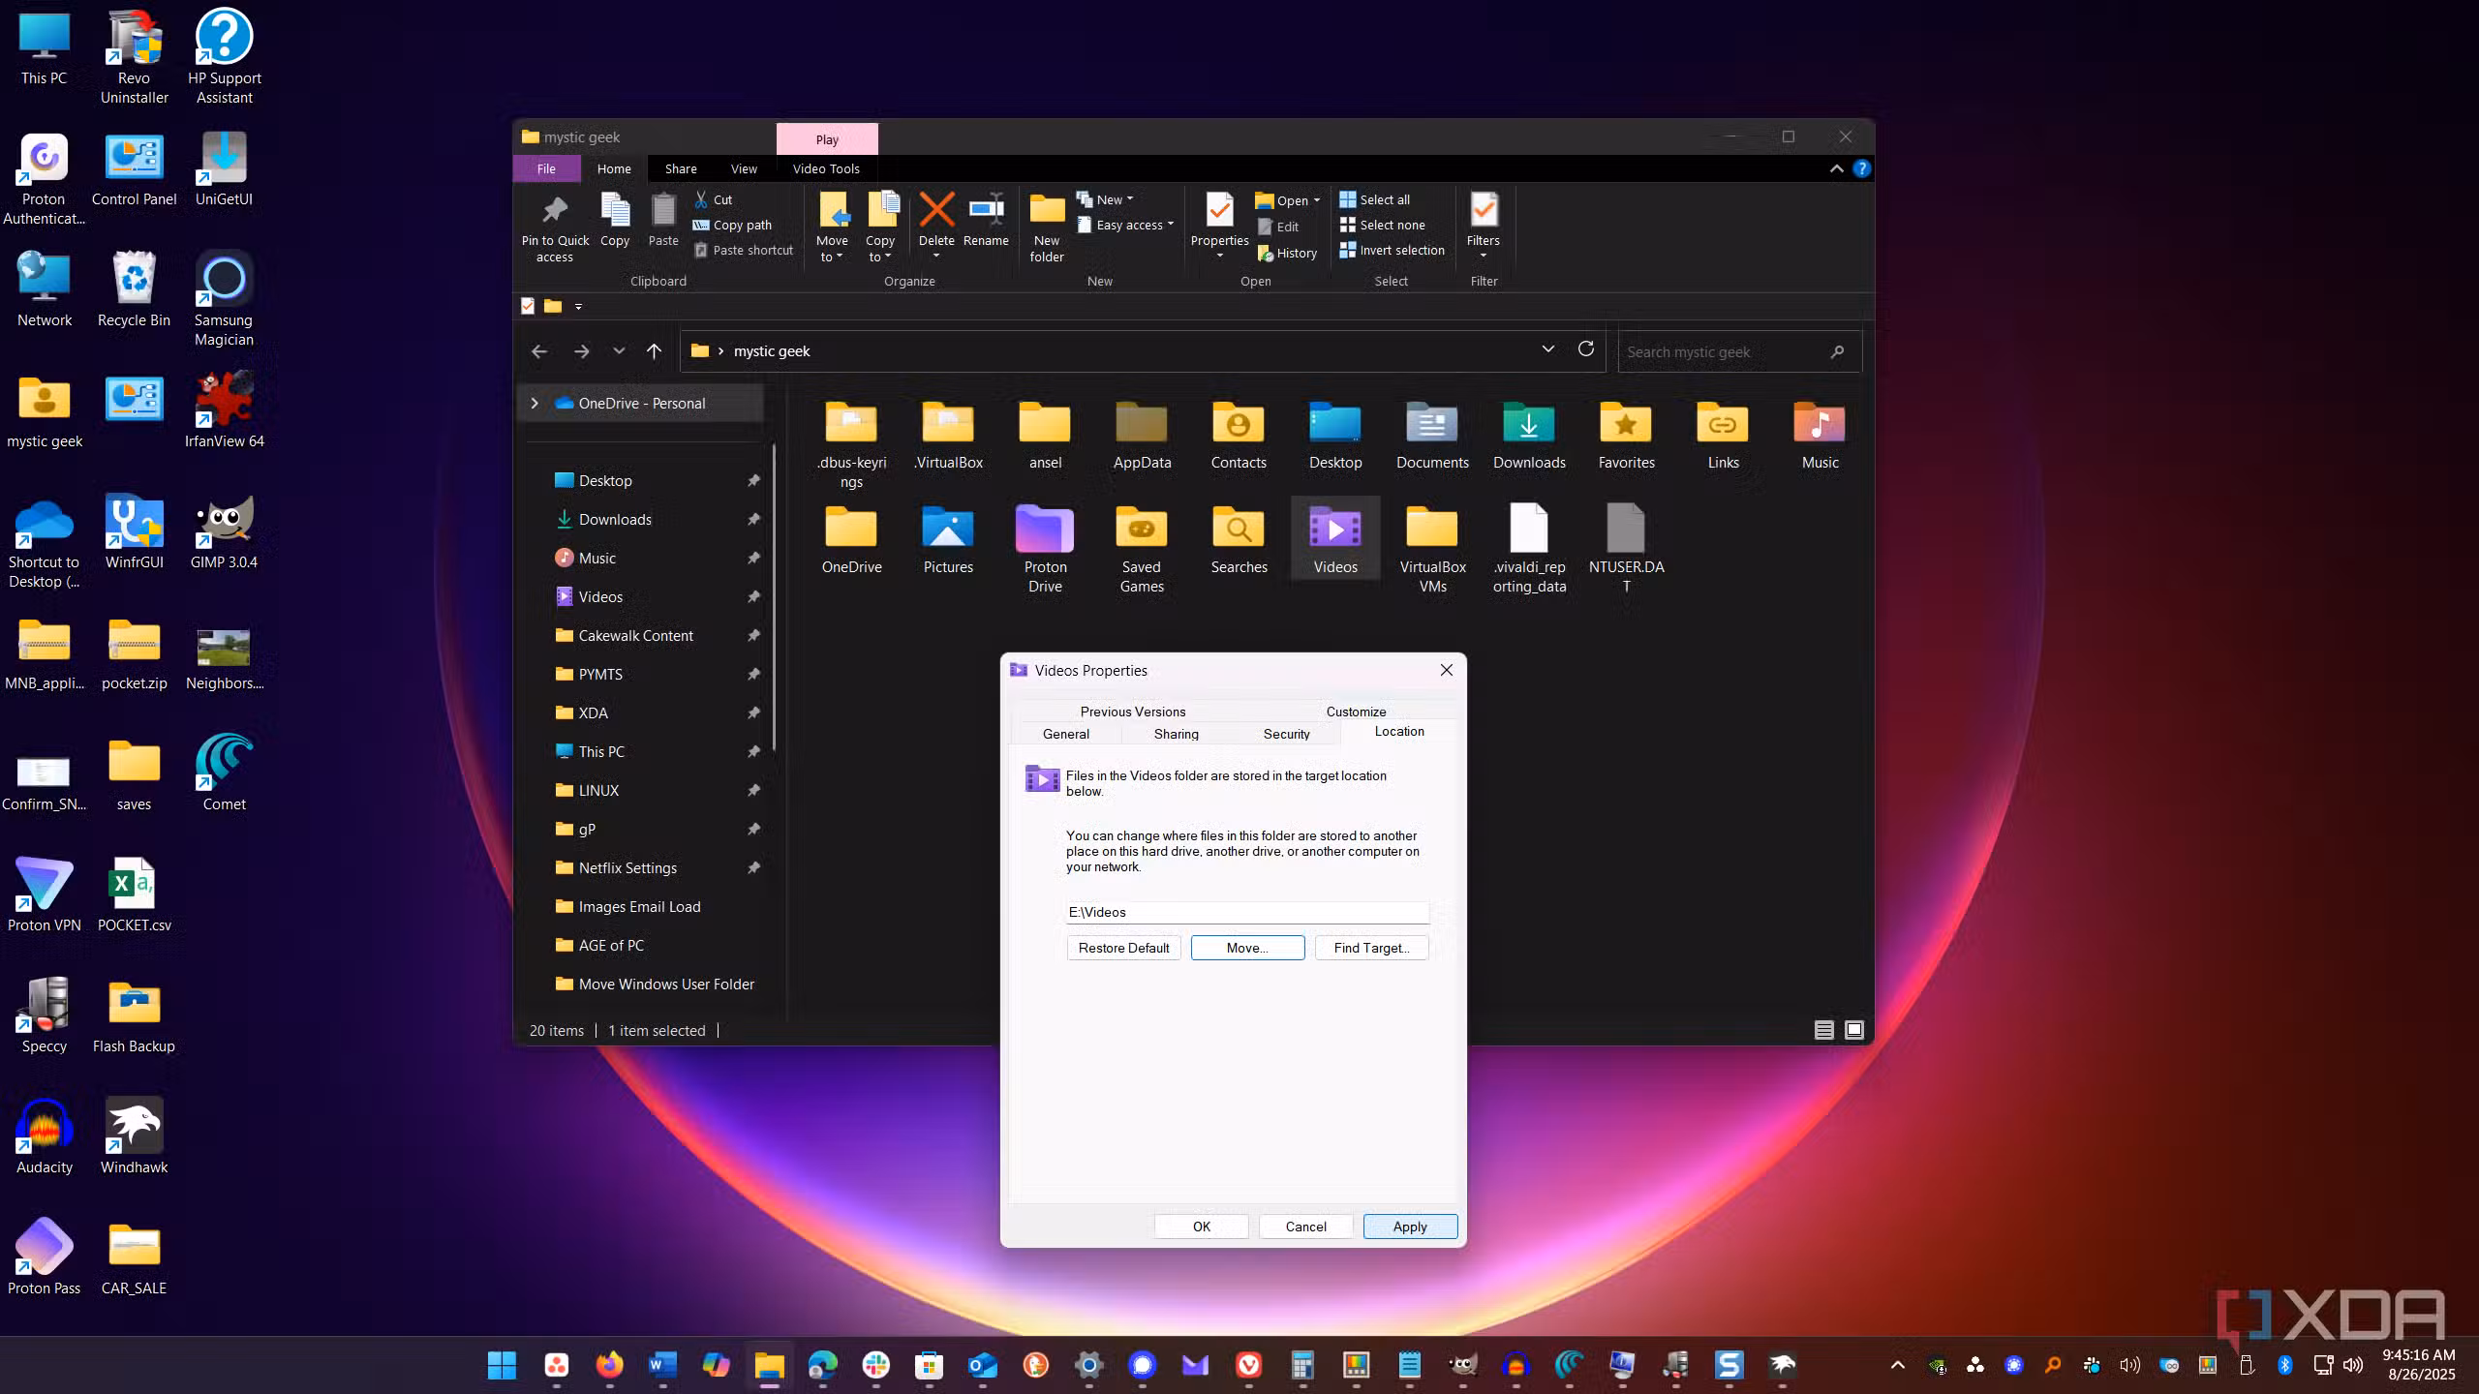Click Find Target... button

1371,948
